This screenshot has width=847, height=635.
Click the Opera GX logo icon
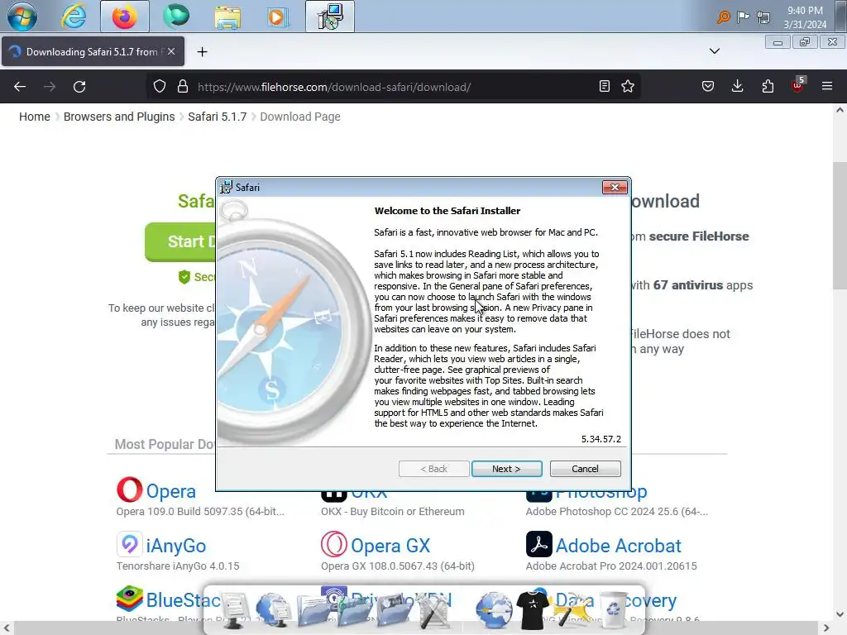click(x=334, y=544)
